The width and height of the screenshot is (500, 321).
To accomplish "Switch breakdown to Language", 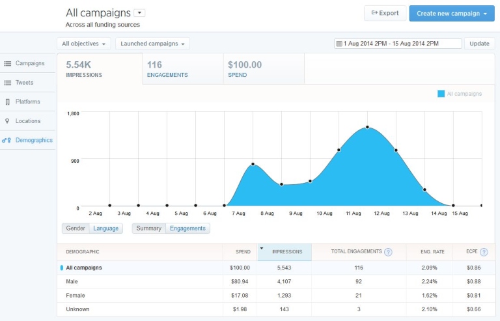I will [x=105, y=229].
